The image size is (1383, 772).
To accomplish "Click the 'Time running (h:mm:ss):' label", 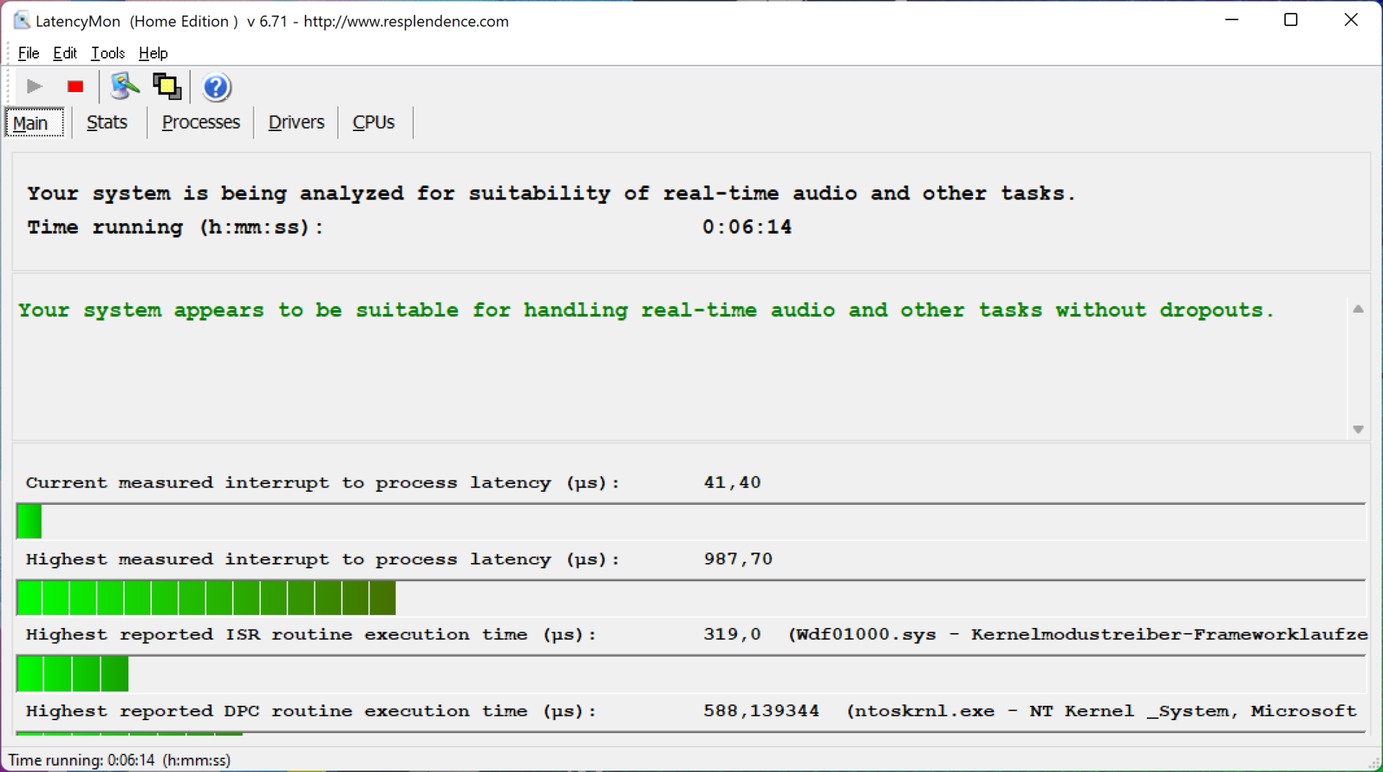I will point(175,228).
